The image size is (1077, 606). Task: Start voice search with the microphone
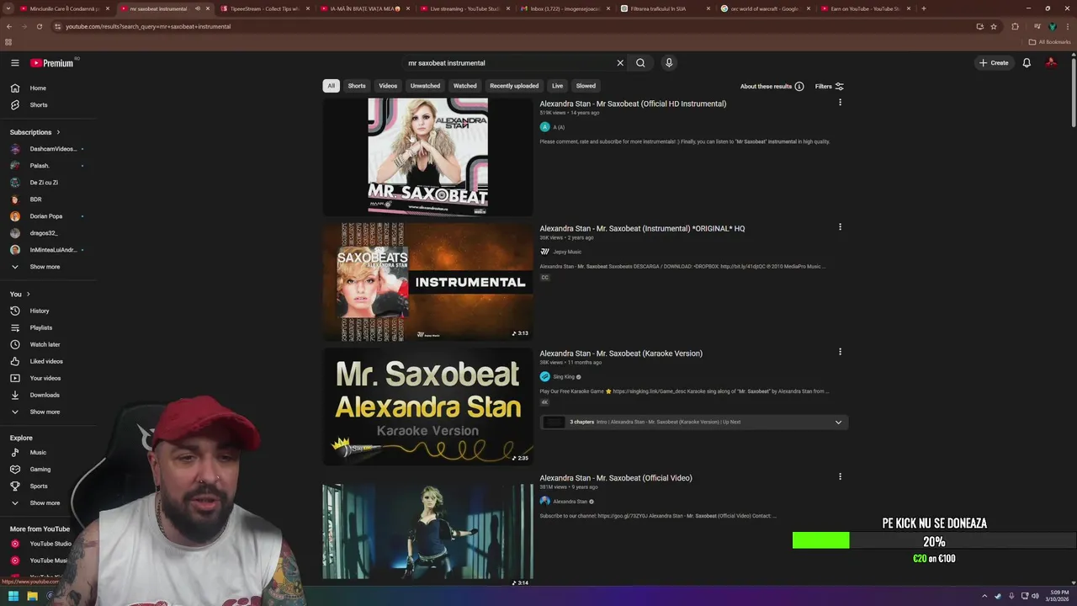pyautogui.click(x=669, y=63)
